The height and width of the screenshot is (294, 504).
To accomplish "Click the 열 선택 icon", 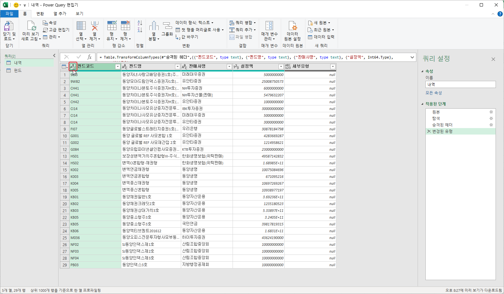I will (x=81, y=26).
